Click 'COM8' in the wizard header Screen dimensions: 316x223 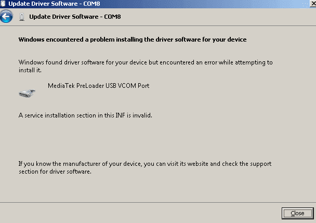click(112, 17)
